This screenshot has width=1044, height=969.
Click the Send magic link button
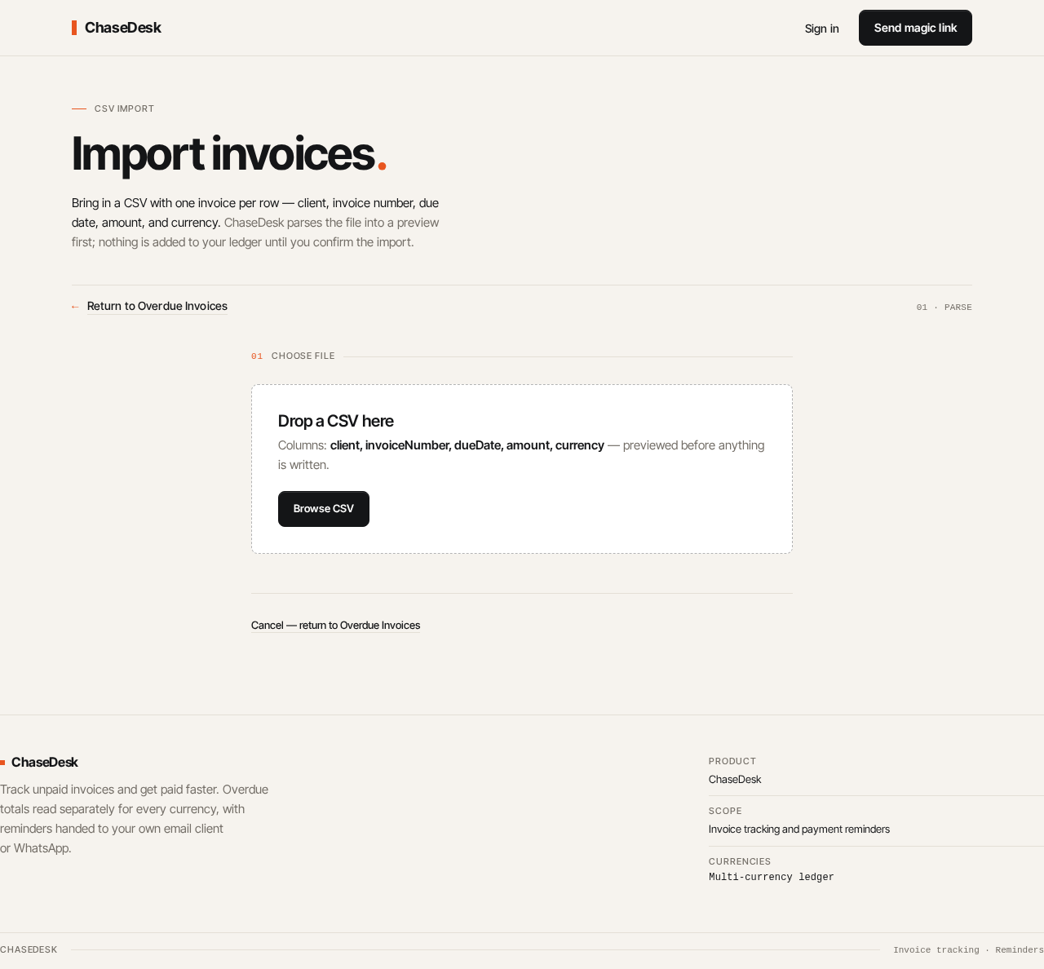pos(915,28)
